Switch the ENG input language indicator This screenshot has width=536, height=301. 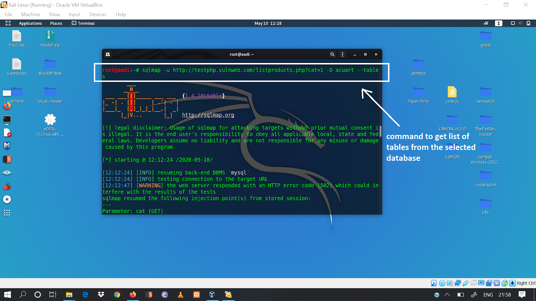pos(488,295)
